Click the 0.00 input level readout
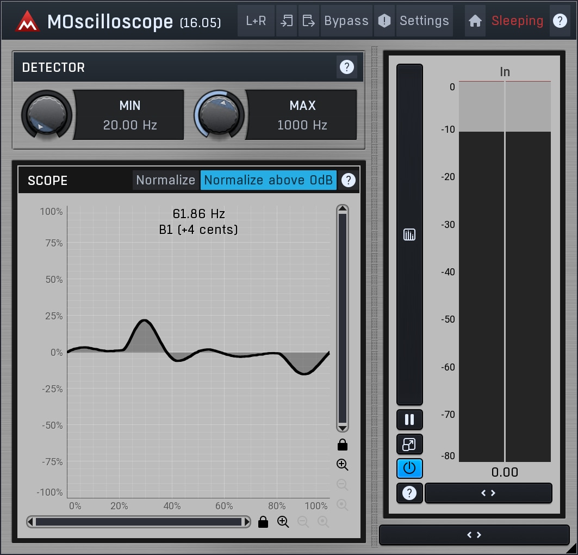The width and height of the screenshot is (578, 555). [505, 472]
